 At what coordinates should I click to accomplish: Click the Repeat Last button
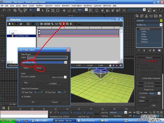click(x=149, y=90)
